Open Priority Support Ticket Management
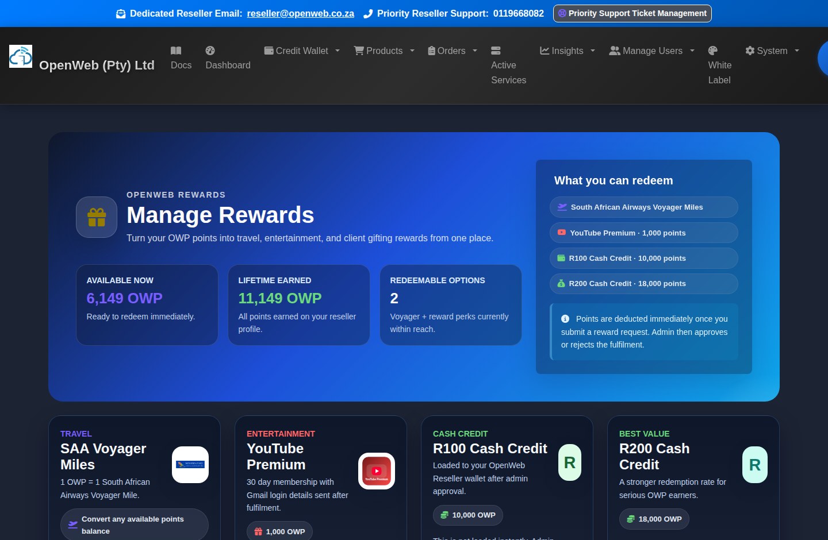The height and width of the screenshot is (540, 828). [x=632, y=13]
